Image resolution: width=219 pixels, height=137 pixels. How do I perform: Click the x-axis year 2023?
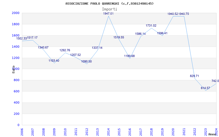[x=206, y=132]
